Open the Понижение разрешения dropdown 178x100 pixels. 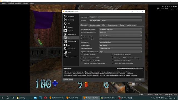[x=121, y=32]
